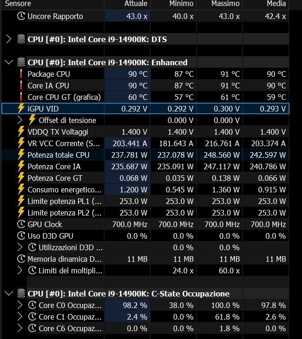Expand the Core C1 Occupazione row
302x339 pixels.
[20, 317]
